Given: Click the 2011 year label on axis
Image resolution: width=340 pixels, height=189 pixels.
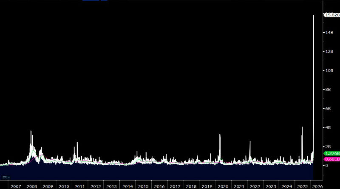Looking at the screenshot, I should coord(79,186).
